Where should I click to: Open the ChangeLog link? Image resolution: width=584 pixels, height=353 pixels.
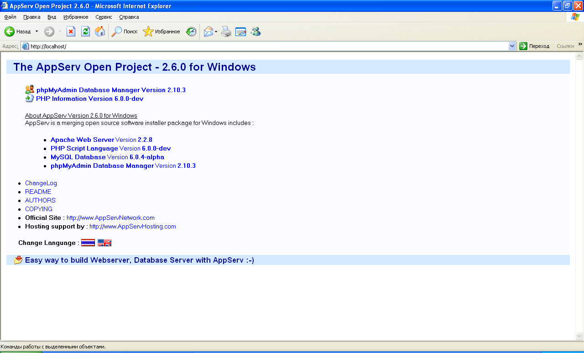41,183
